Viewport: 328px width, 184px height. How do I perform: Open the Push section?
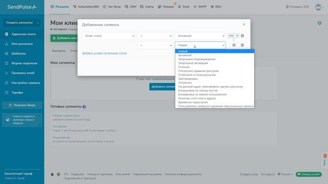[x=183, y=7]
